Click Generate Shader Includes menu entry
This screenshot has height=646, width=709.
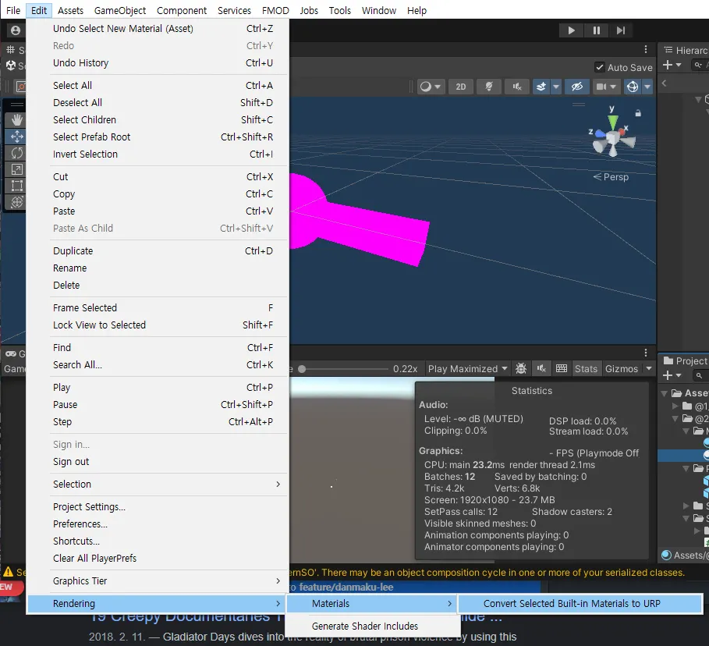[364, 626]
